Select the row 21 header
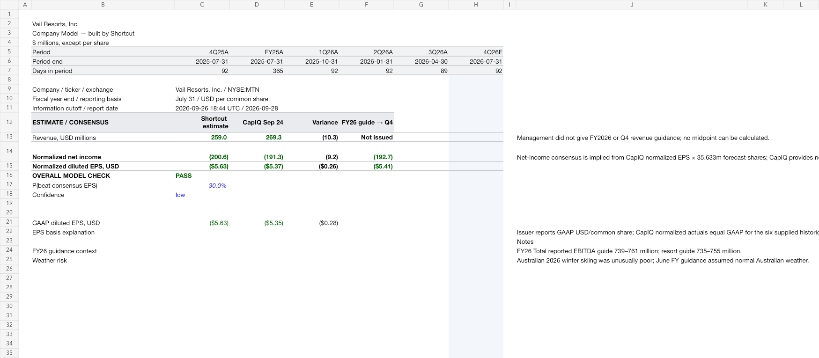Screen dimensions: 819x358 (9, 222)
